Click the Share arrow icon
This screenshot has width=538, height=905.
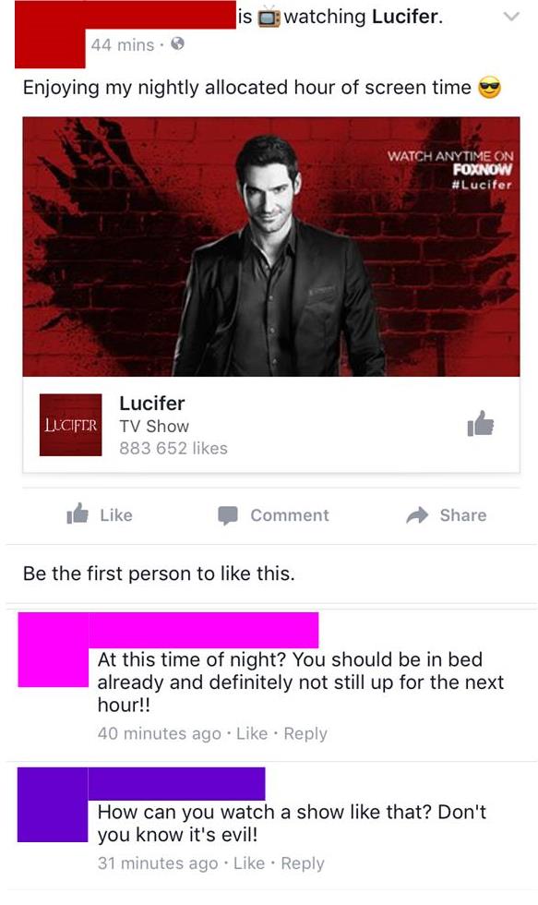coord(417,515)
